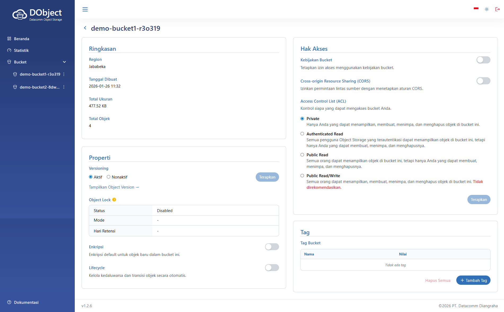504x312 pixels.
Task: Click the Object Lock help icon
Action: point(114,200)
